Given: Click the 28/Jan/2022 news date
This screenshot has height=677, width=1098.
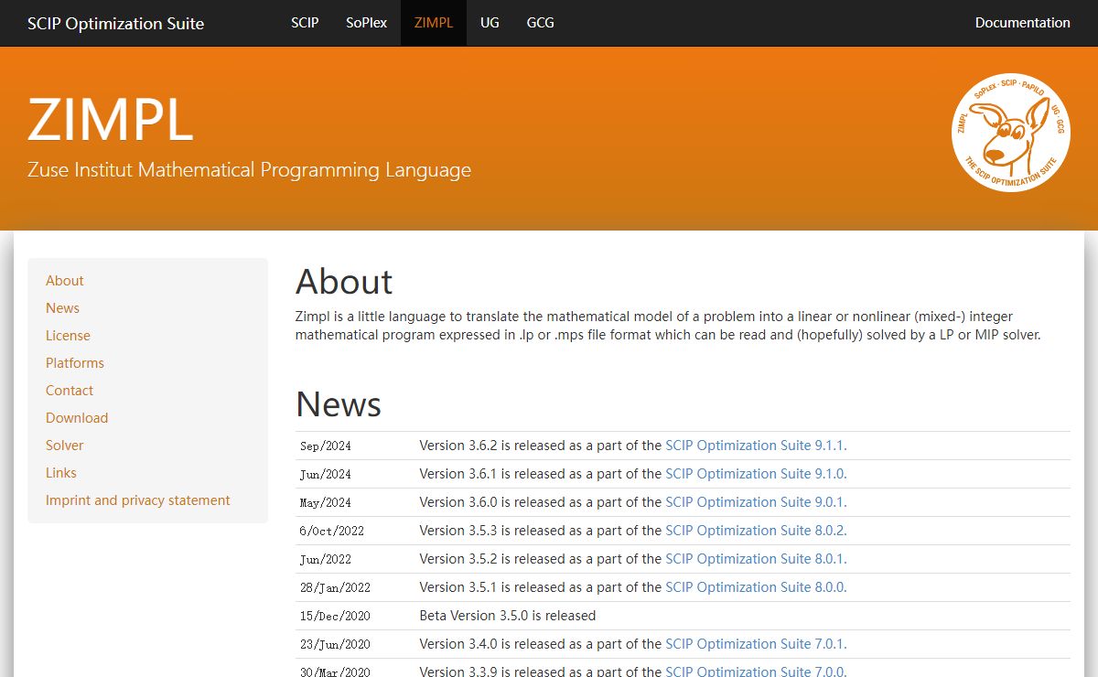Looking at the screenshot, I should click(x=336, y=588).
